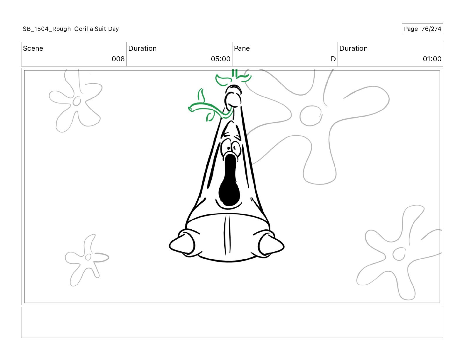Click the scene number '008'
The image size is (465, 359).
(118, 59)
